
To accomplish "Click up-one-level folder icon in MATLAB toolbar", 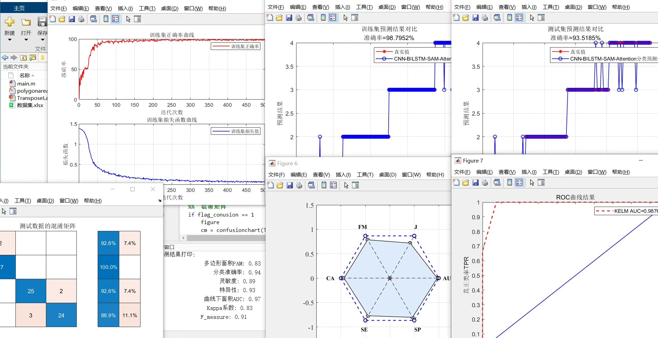I will click(x=23, y=57).
